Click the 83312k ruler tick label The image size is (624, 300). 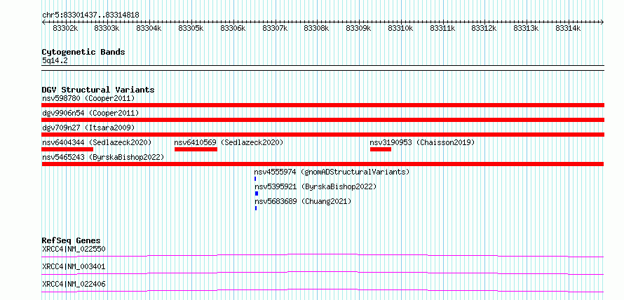coord(484,28)
